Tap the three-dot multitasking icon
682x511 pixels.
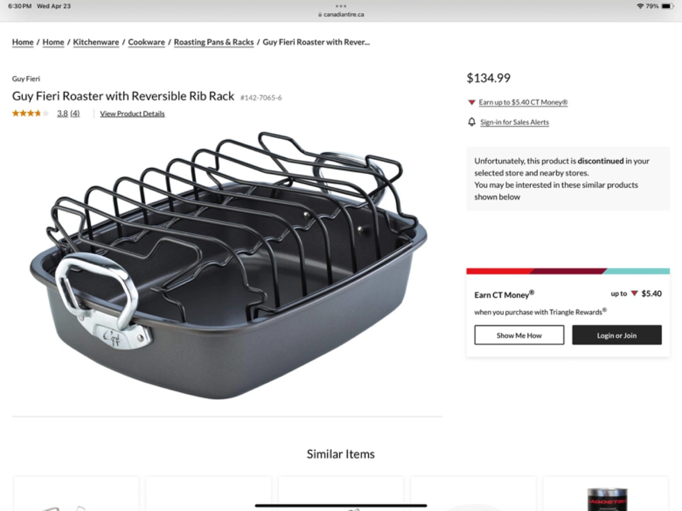(341, 6)
